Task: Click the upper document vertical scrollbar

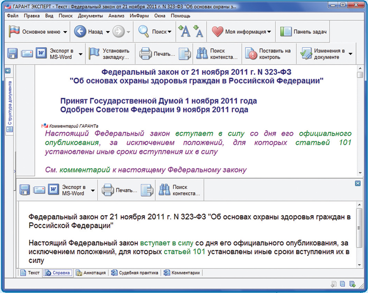Action: [x=360, y=119]
